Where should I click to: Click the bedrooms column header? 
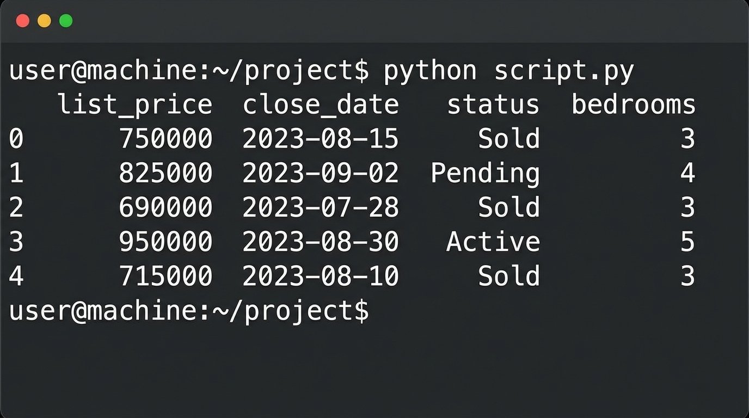click(633, 105)
